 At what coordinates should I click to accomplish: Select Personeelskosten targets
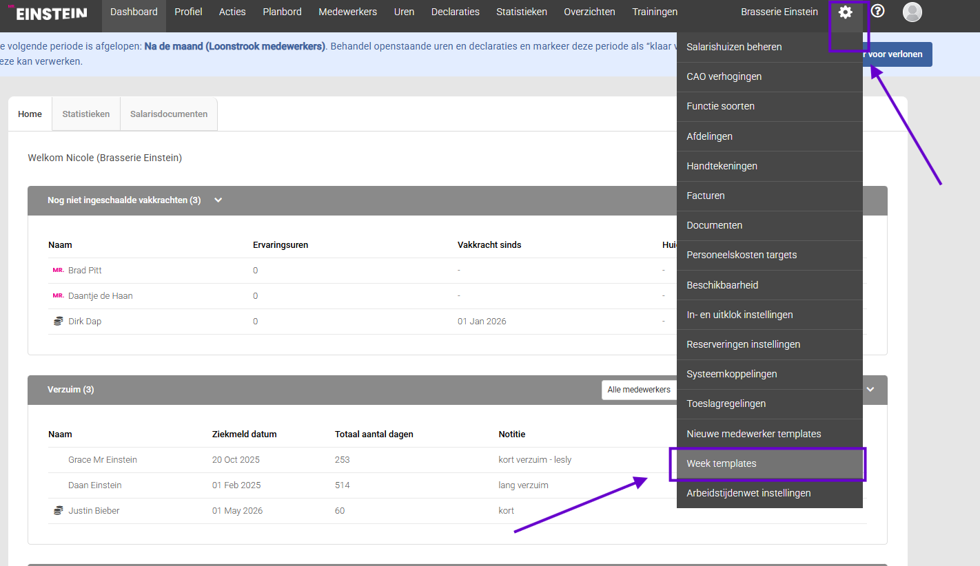770,255
